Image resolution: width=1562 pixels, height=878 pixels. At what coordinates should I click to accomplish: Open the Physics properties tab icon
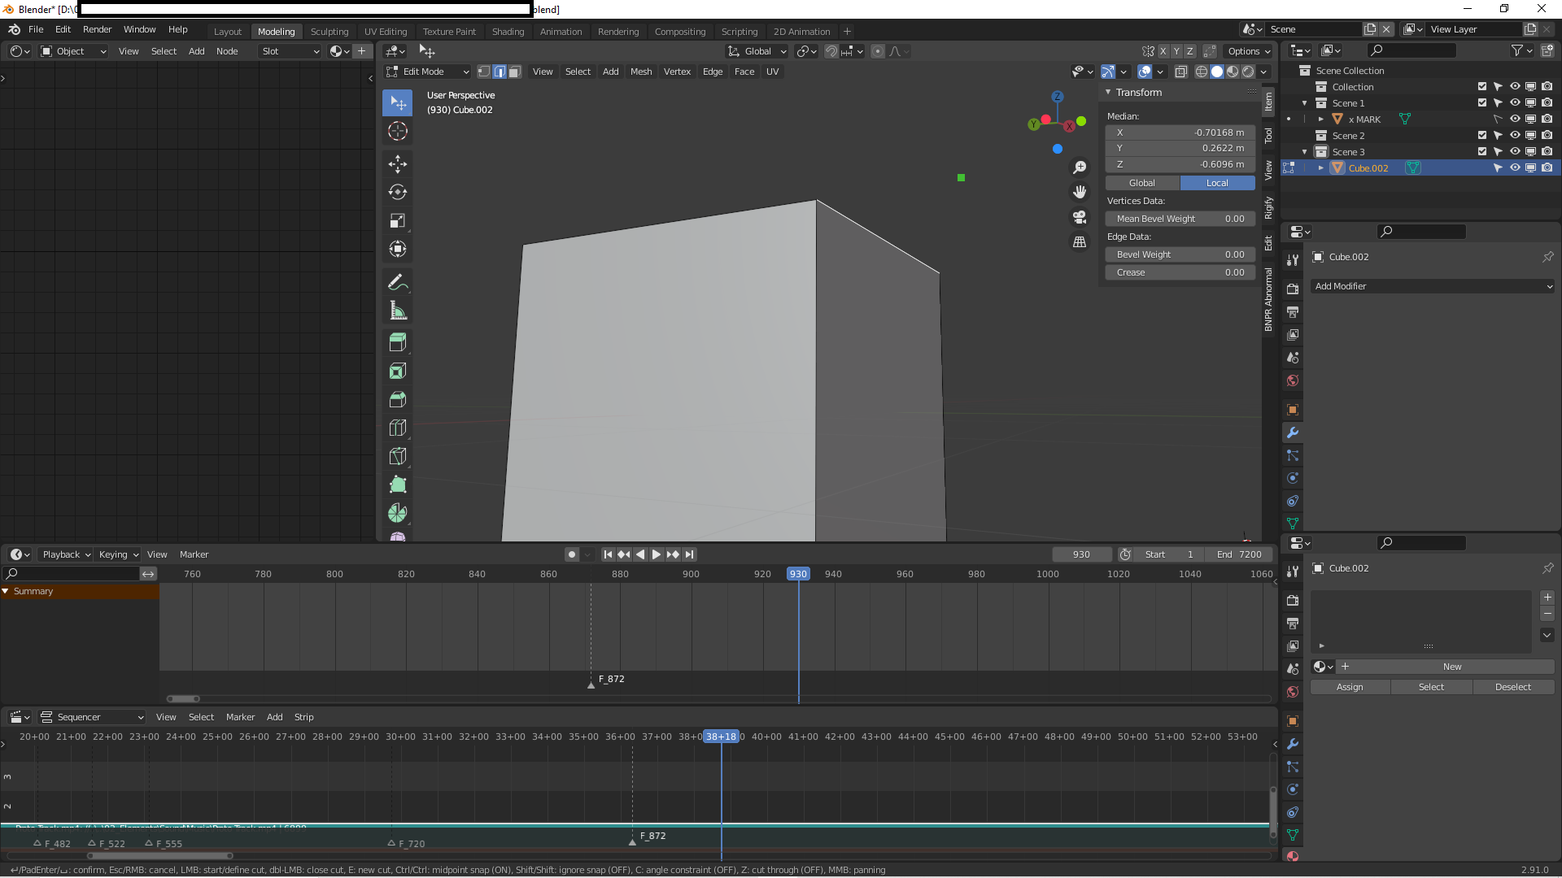pyautogui.click(x=1292, y=478)
